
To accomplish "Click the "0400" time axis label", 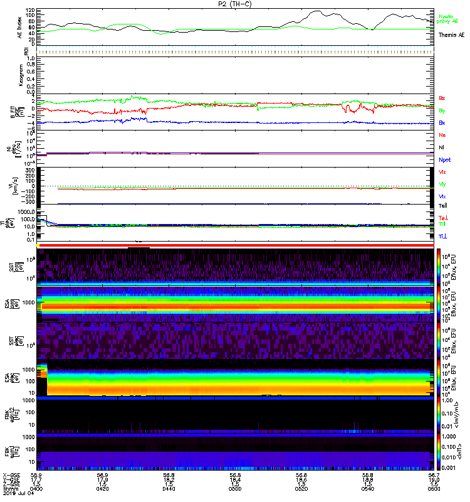I will tap(36, 489).
